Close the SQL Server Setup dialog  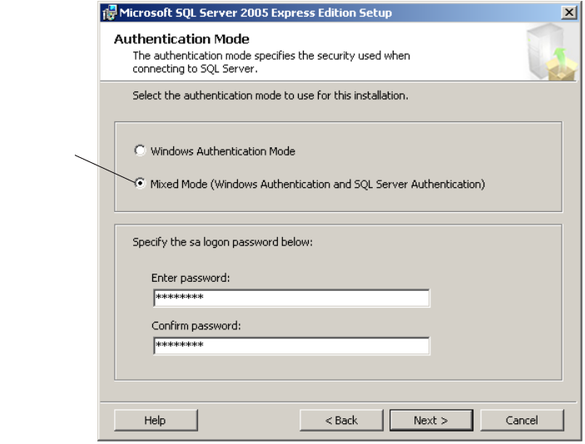(569, 12)
